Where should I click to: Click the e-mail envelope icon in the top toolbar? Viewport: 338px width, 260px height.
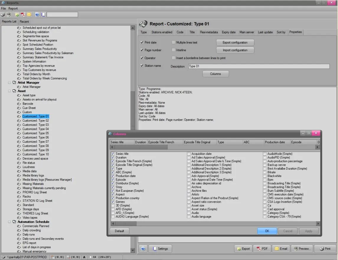pyautogui.click(x=29, y=14)
